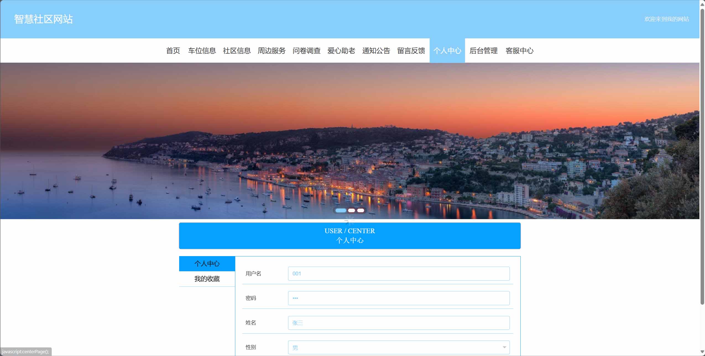Focus the 密码 password field
The width and height of the screenshot is (705, 356).
(x=399, y=298)
